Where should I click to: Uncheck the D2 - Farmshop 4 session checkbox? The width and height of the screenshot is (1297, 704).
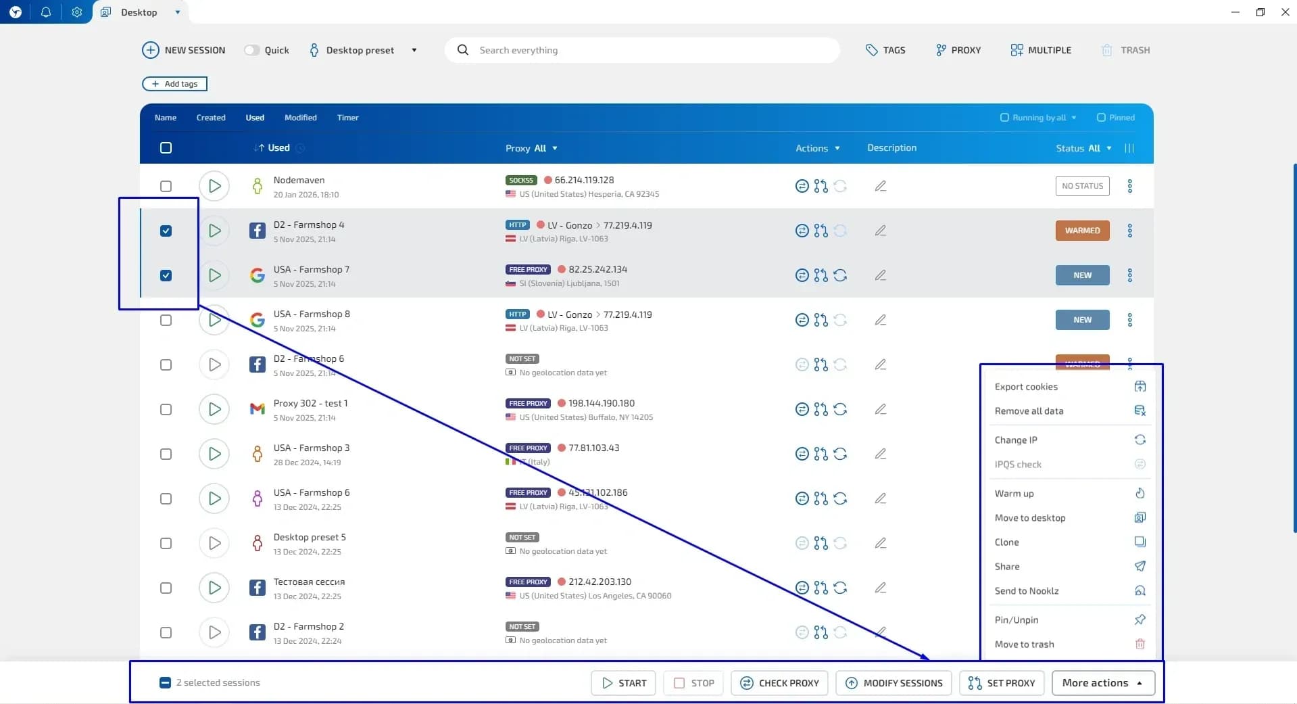(x=166, y=231)
